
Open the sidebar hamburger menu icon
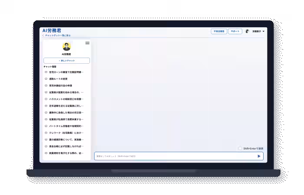point(87,43)
